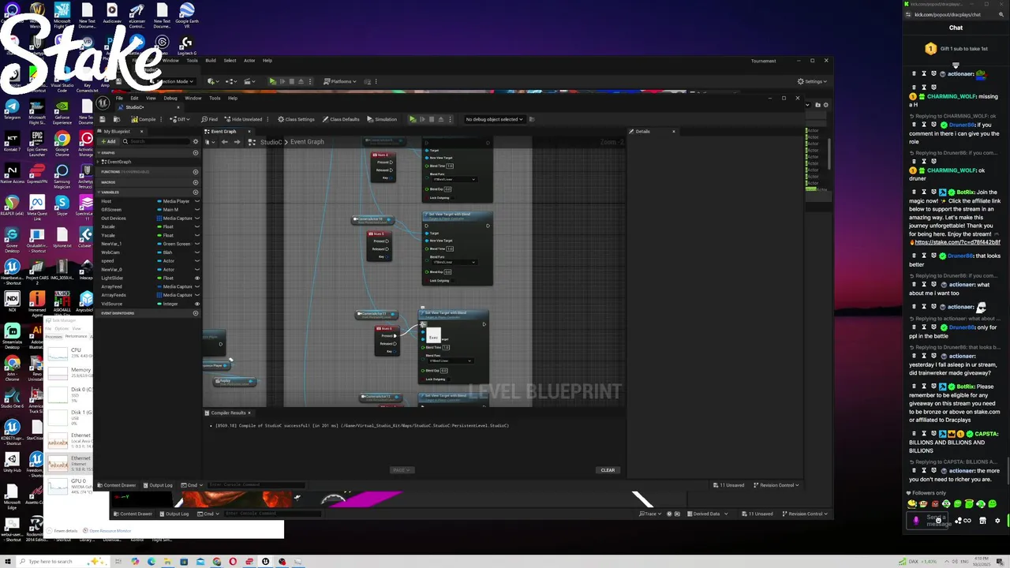
Task: Click StudioC in graph breadcrumb
Action: 271,142
